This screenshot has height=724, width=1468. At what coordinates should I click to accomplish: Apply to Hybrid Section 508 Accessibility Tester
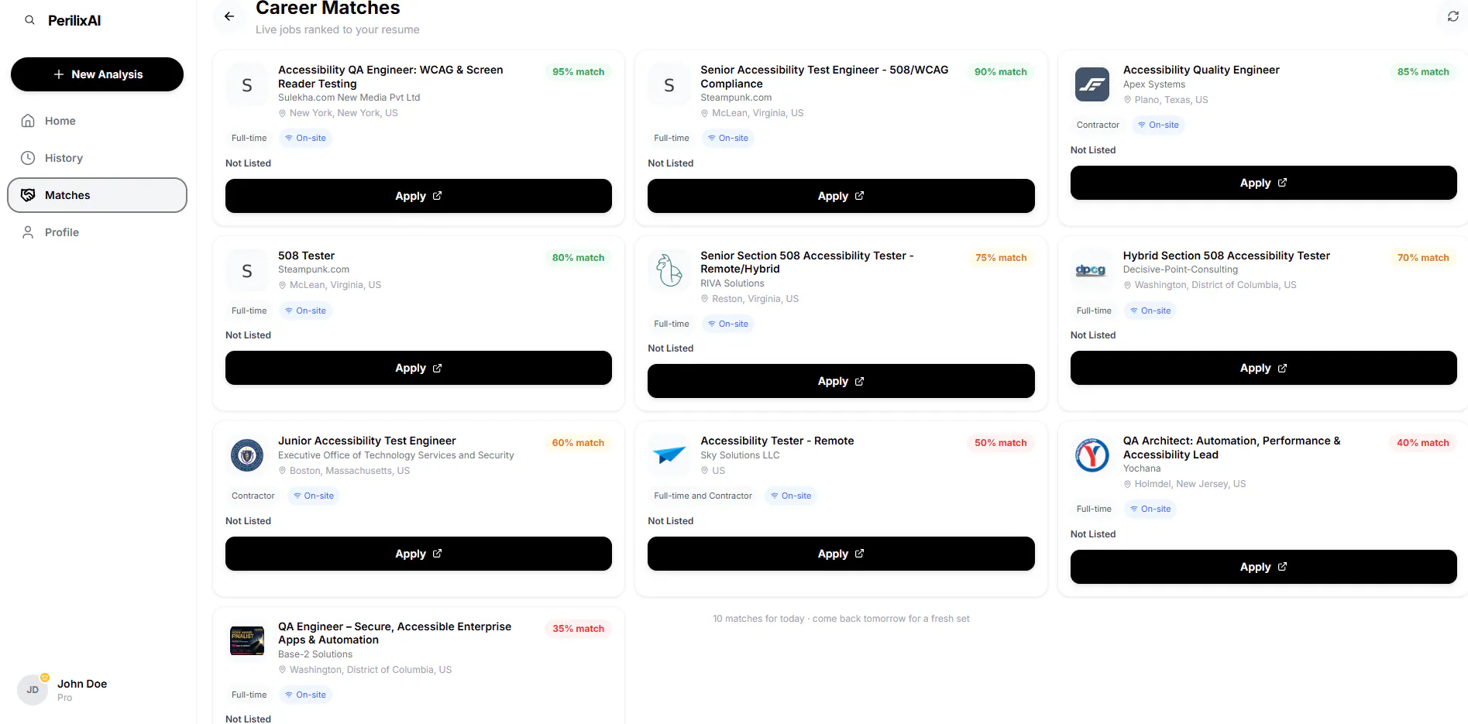(x=1263, y=368)
